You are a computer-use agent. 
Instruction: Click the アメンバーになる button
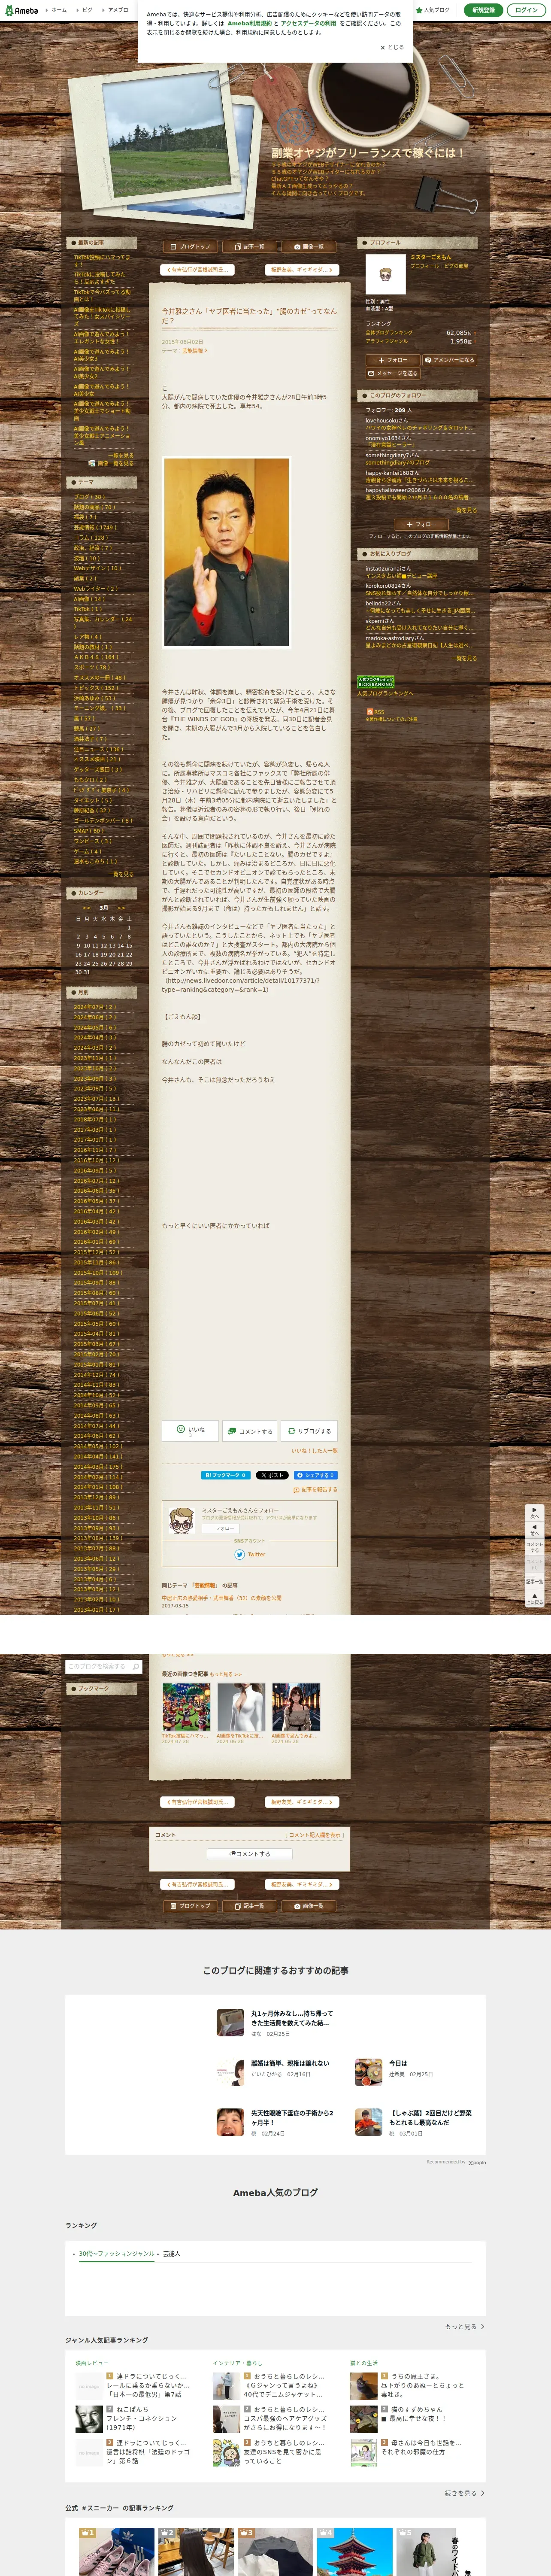pyautogui.click(x=449, y=360)
